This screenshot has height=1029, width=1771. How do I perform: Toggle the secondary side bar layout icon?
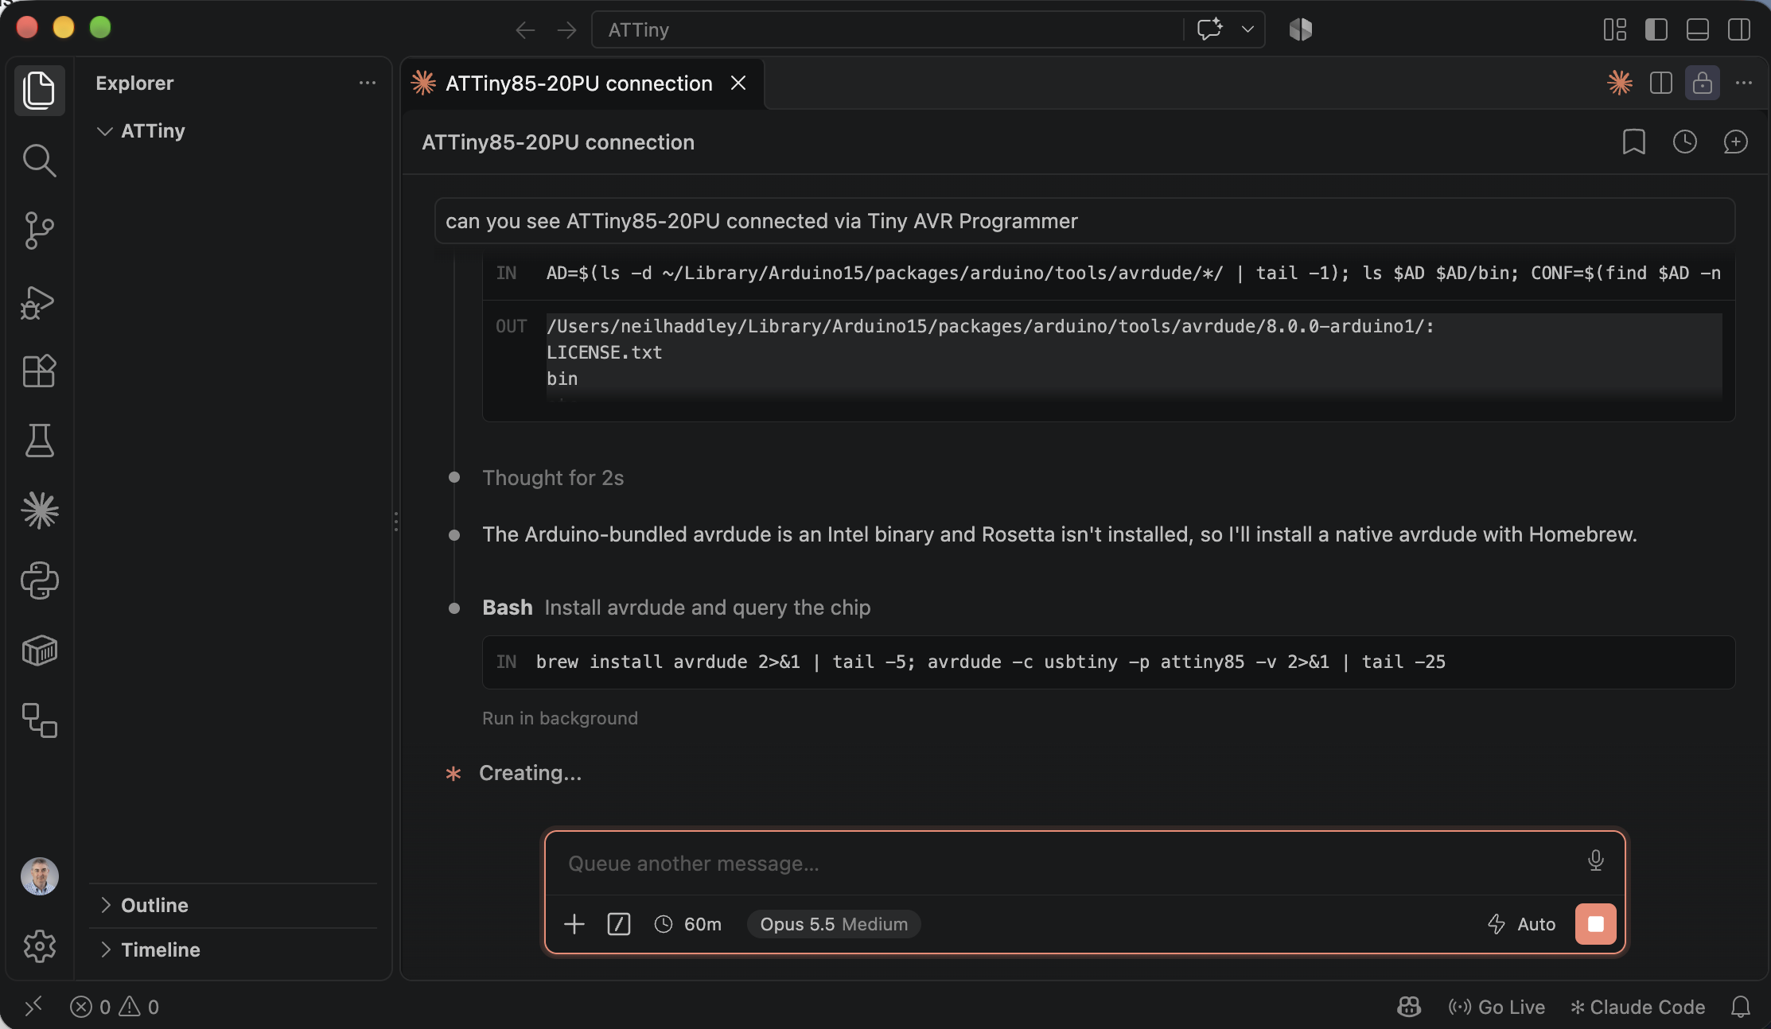pyautogui.click(x=1738, y=30)
